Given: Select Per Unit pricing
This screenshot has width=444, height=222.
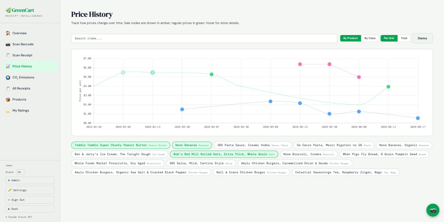Looking at the screenshot, I should (x=389, y=38).
